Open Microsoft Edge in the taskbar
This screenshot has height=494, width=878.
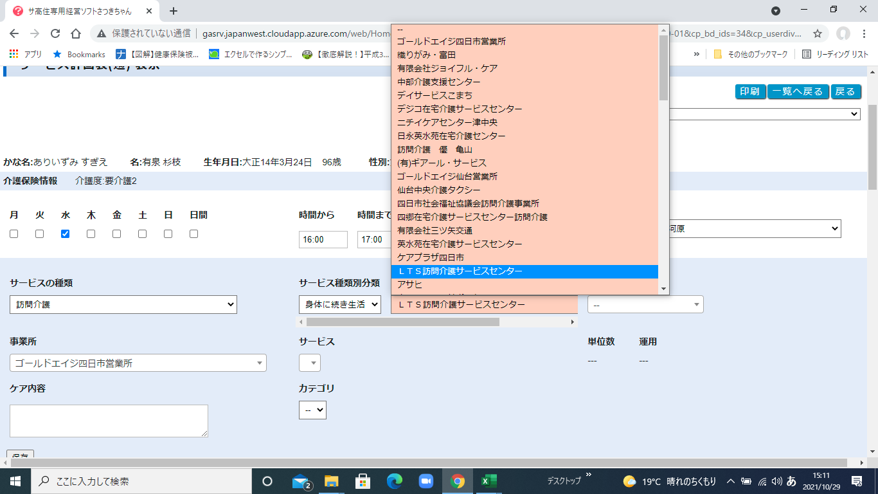(x=394, y=481)
